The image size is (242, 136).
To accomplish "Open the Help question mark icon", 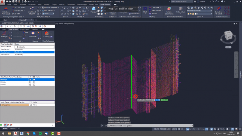I will click(222, 1).
